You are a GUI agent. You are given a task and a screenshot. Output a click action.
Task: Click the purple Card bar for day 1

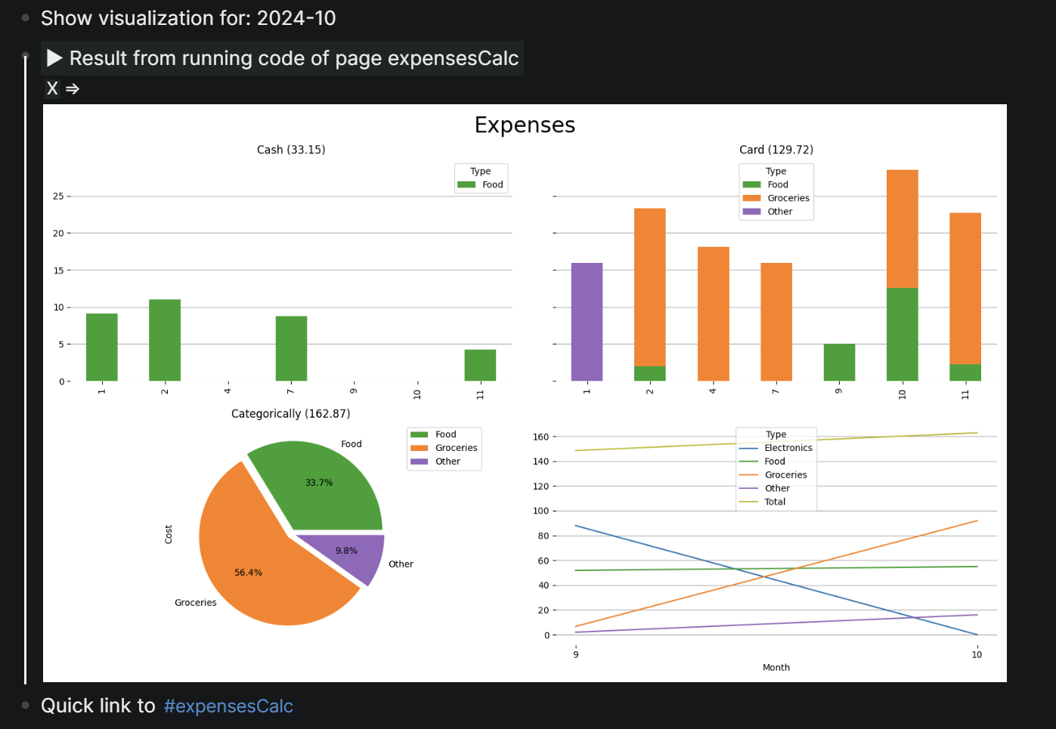pyautogui.click(x=587, y=322)
